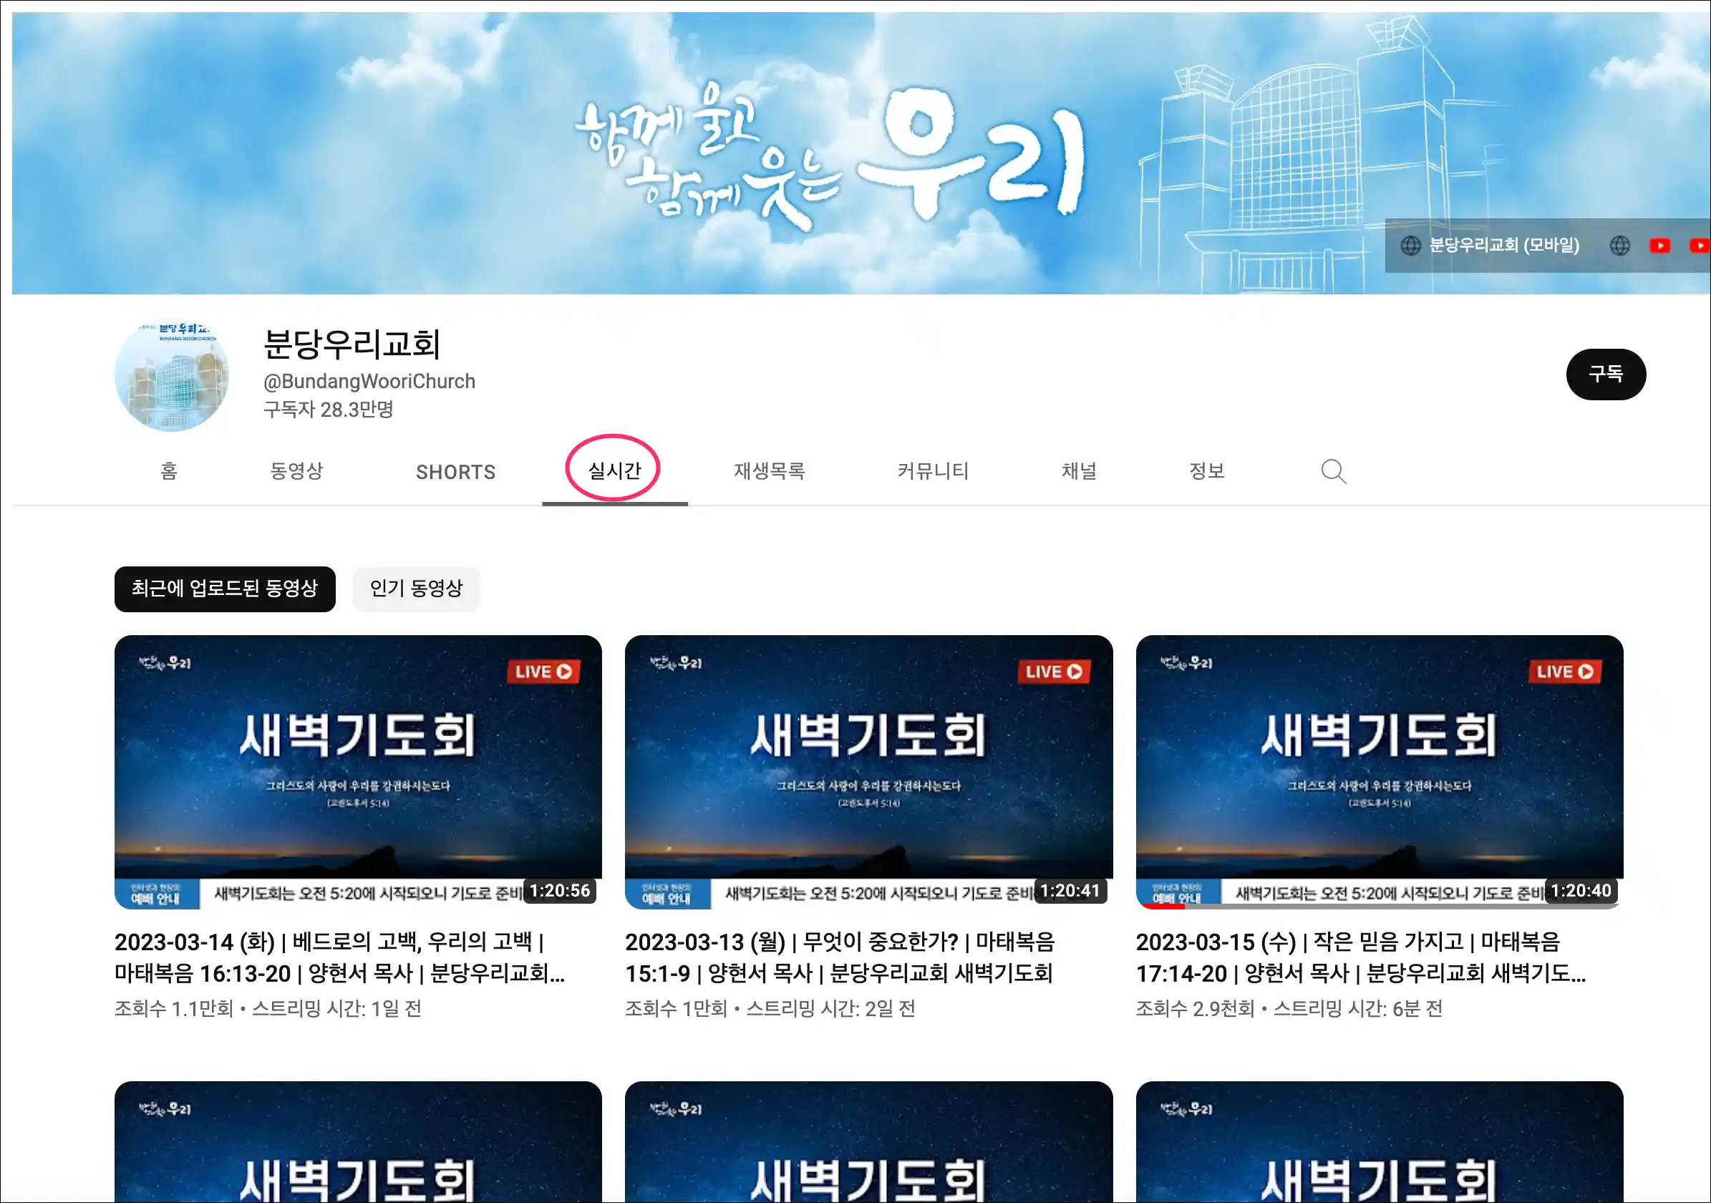
Task: Select the 최근에 업로드된 동영상 filter chip
Action: click(224, 589)
